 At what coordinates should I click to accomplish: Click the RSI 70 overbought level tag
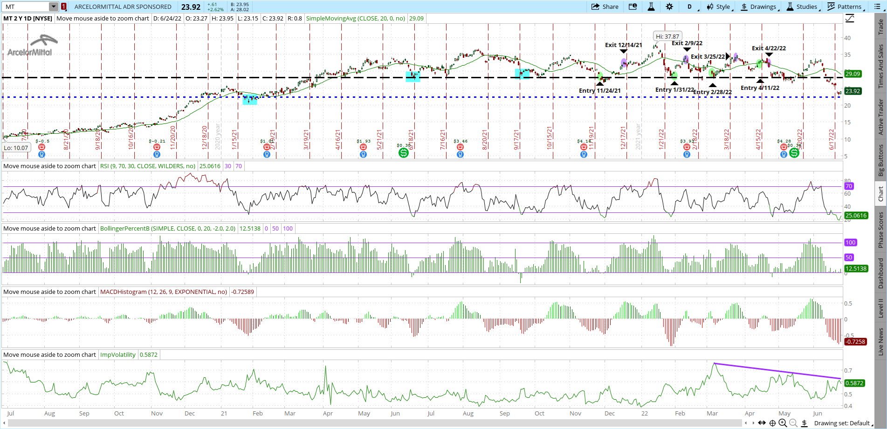849,186
